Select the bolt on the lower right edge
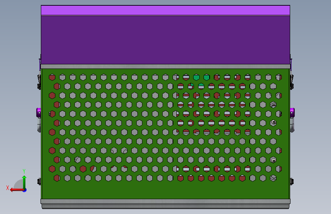Image resolution: width=331 pixels, height=214 pixels. (292, 181)
